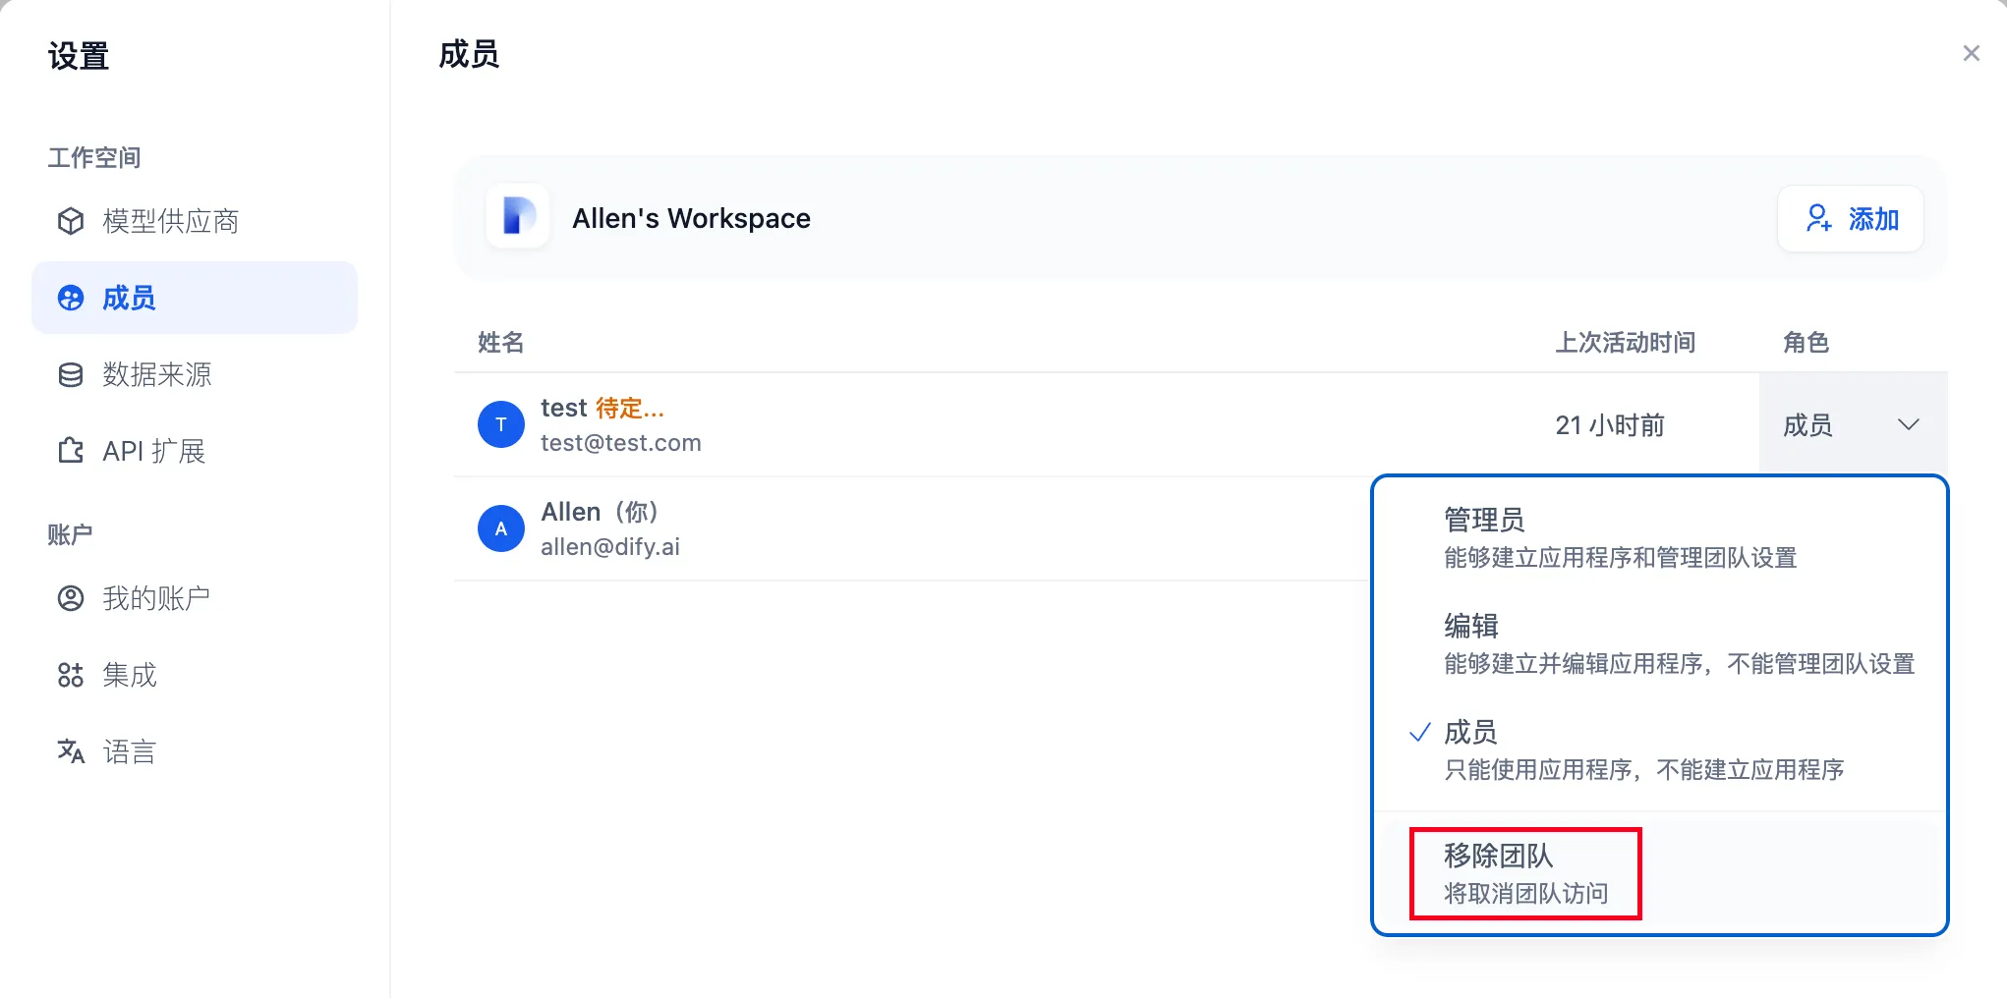
Task: Click the Data Source database icon
Action: (x=71, y=374)
